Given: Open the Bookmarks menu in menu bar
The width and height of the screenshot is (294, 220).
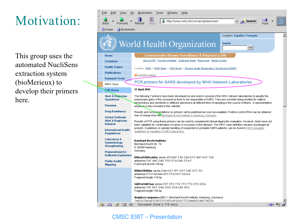Looking at the screenshot, I should 145,13.
